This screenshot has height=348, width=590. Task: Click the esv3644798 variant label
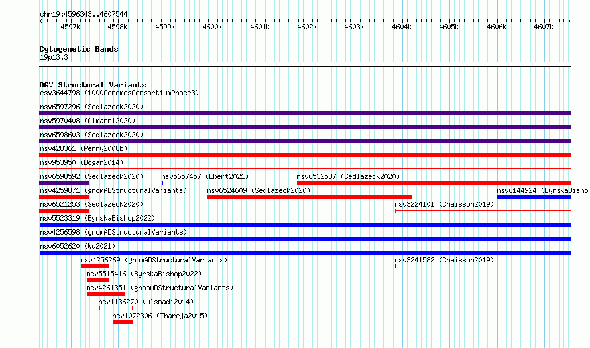[119, 93]
